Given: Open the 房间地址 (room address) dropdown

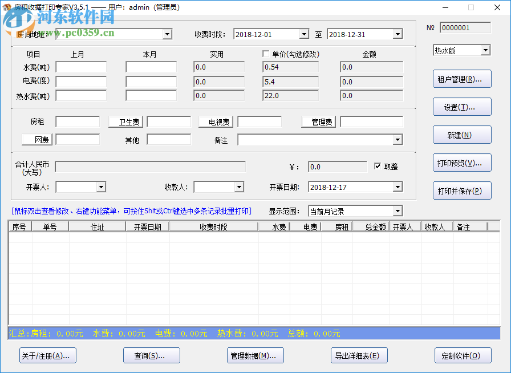Looking at the screenshot, I should tap(166, 34).
